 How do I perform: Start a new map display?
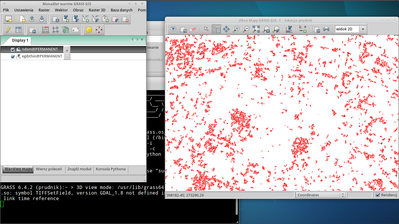[x=8, y=19]
